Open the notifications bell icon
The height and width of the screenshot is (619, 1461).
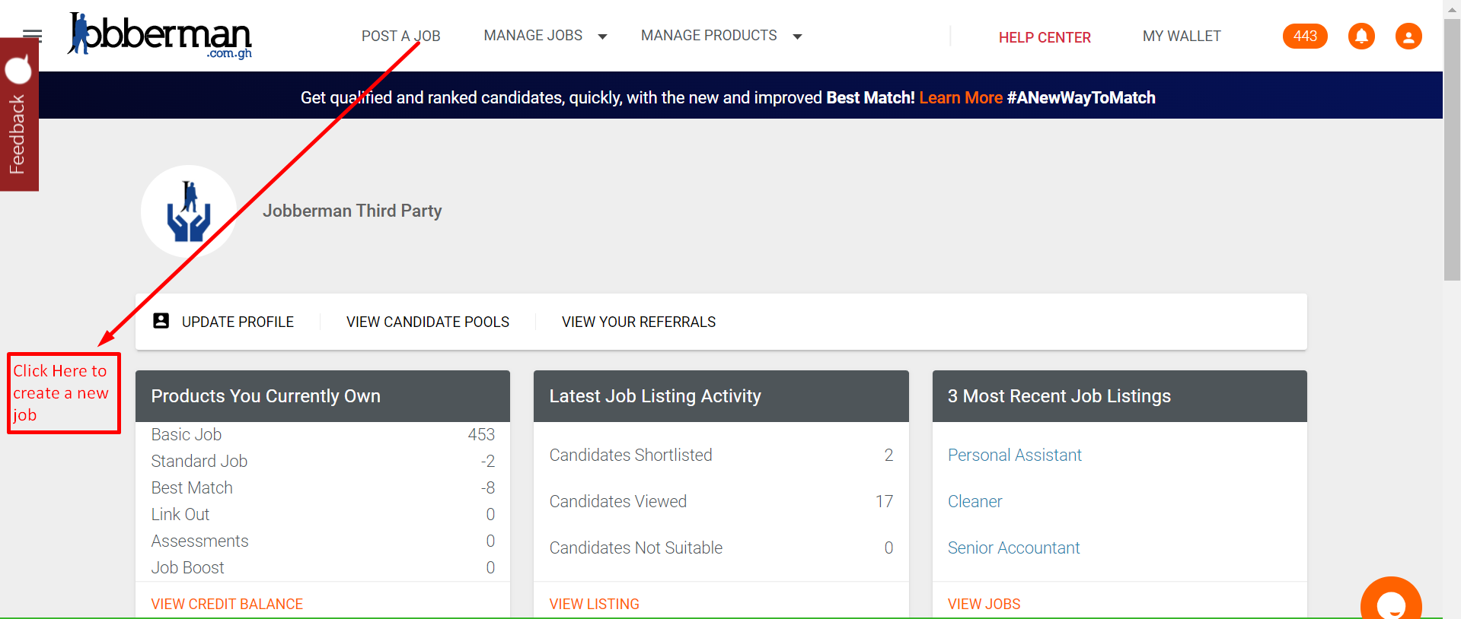pyautogui.click(x=1361, y=36)
